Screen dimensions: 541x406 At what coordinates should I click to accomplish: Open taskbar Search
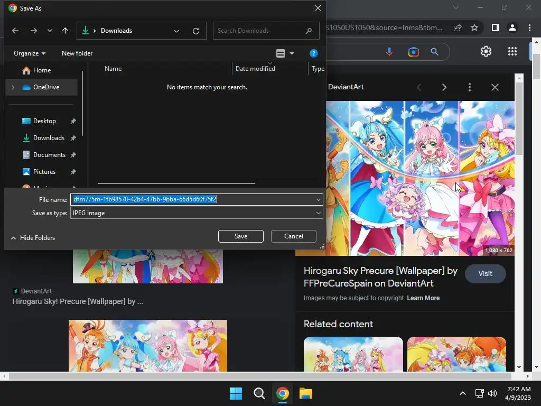click(x=259, y=393)
